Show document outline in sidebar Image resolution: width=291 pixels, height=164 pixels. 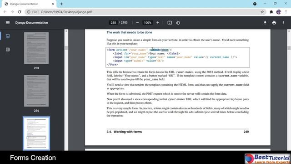pos(8,50)
